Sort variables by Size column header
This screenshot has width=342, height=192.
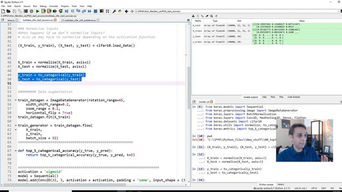coord(239,21)
